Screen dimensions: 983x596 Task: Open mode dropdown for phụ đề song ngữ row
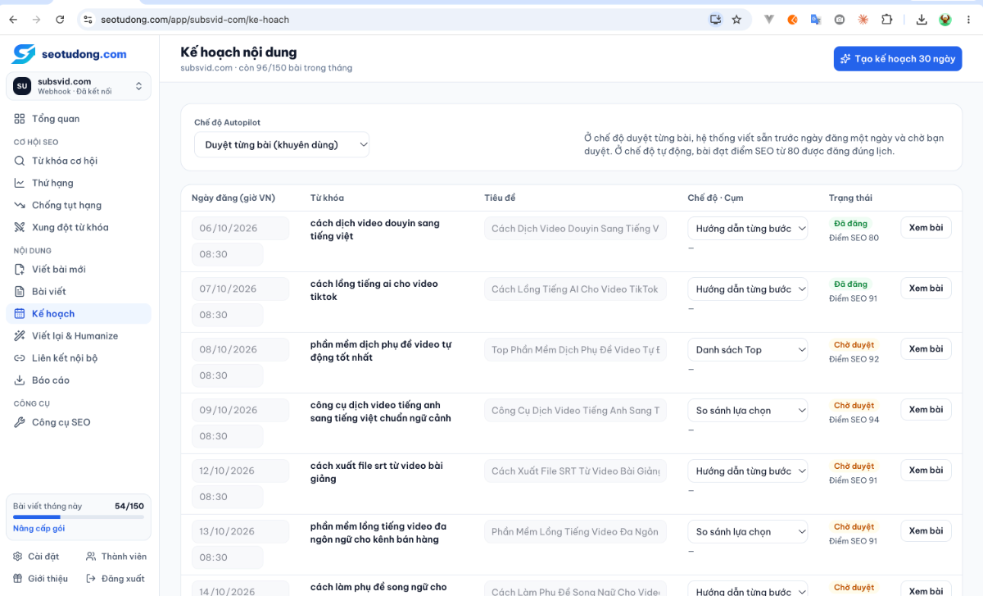[x=748, y=589]
